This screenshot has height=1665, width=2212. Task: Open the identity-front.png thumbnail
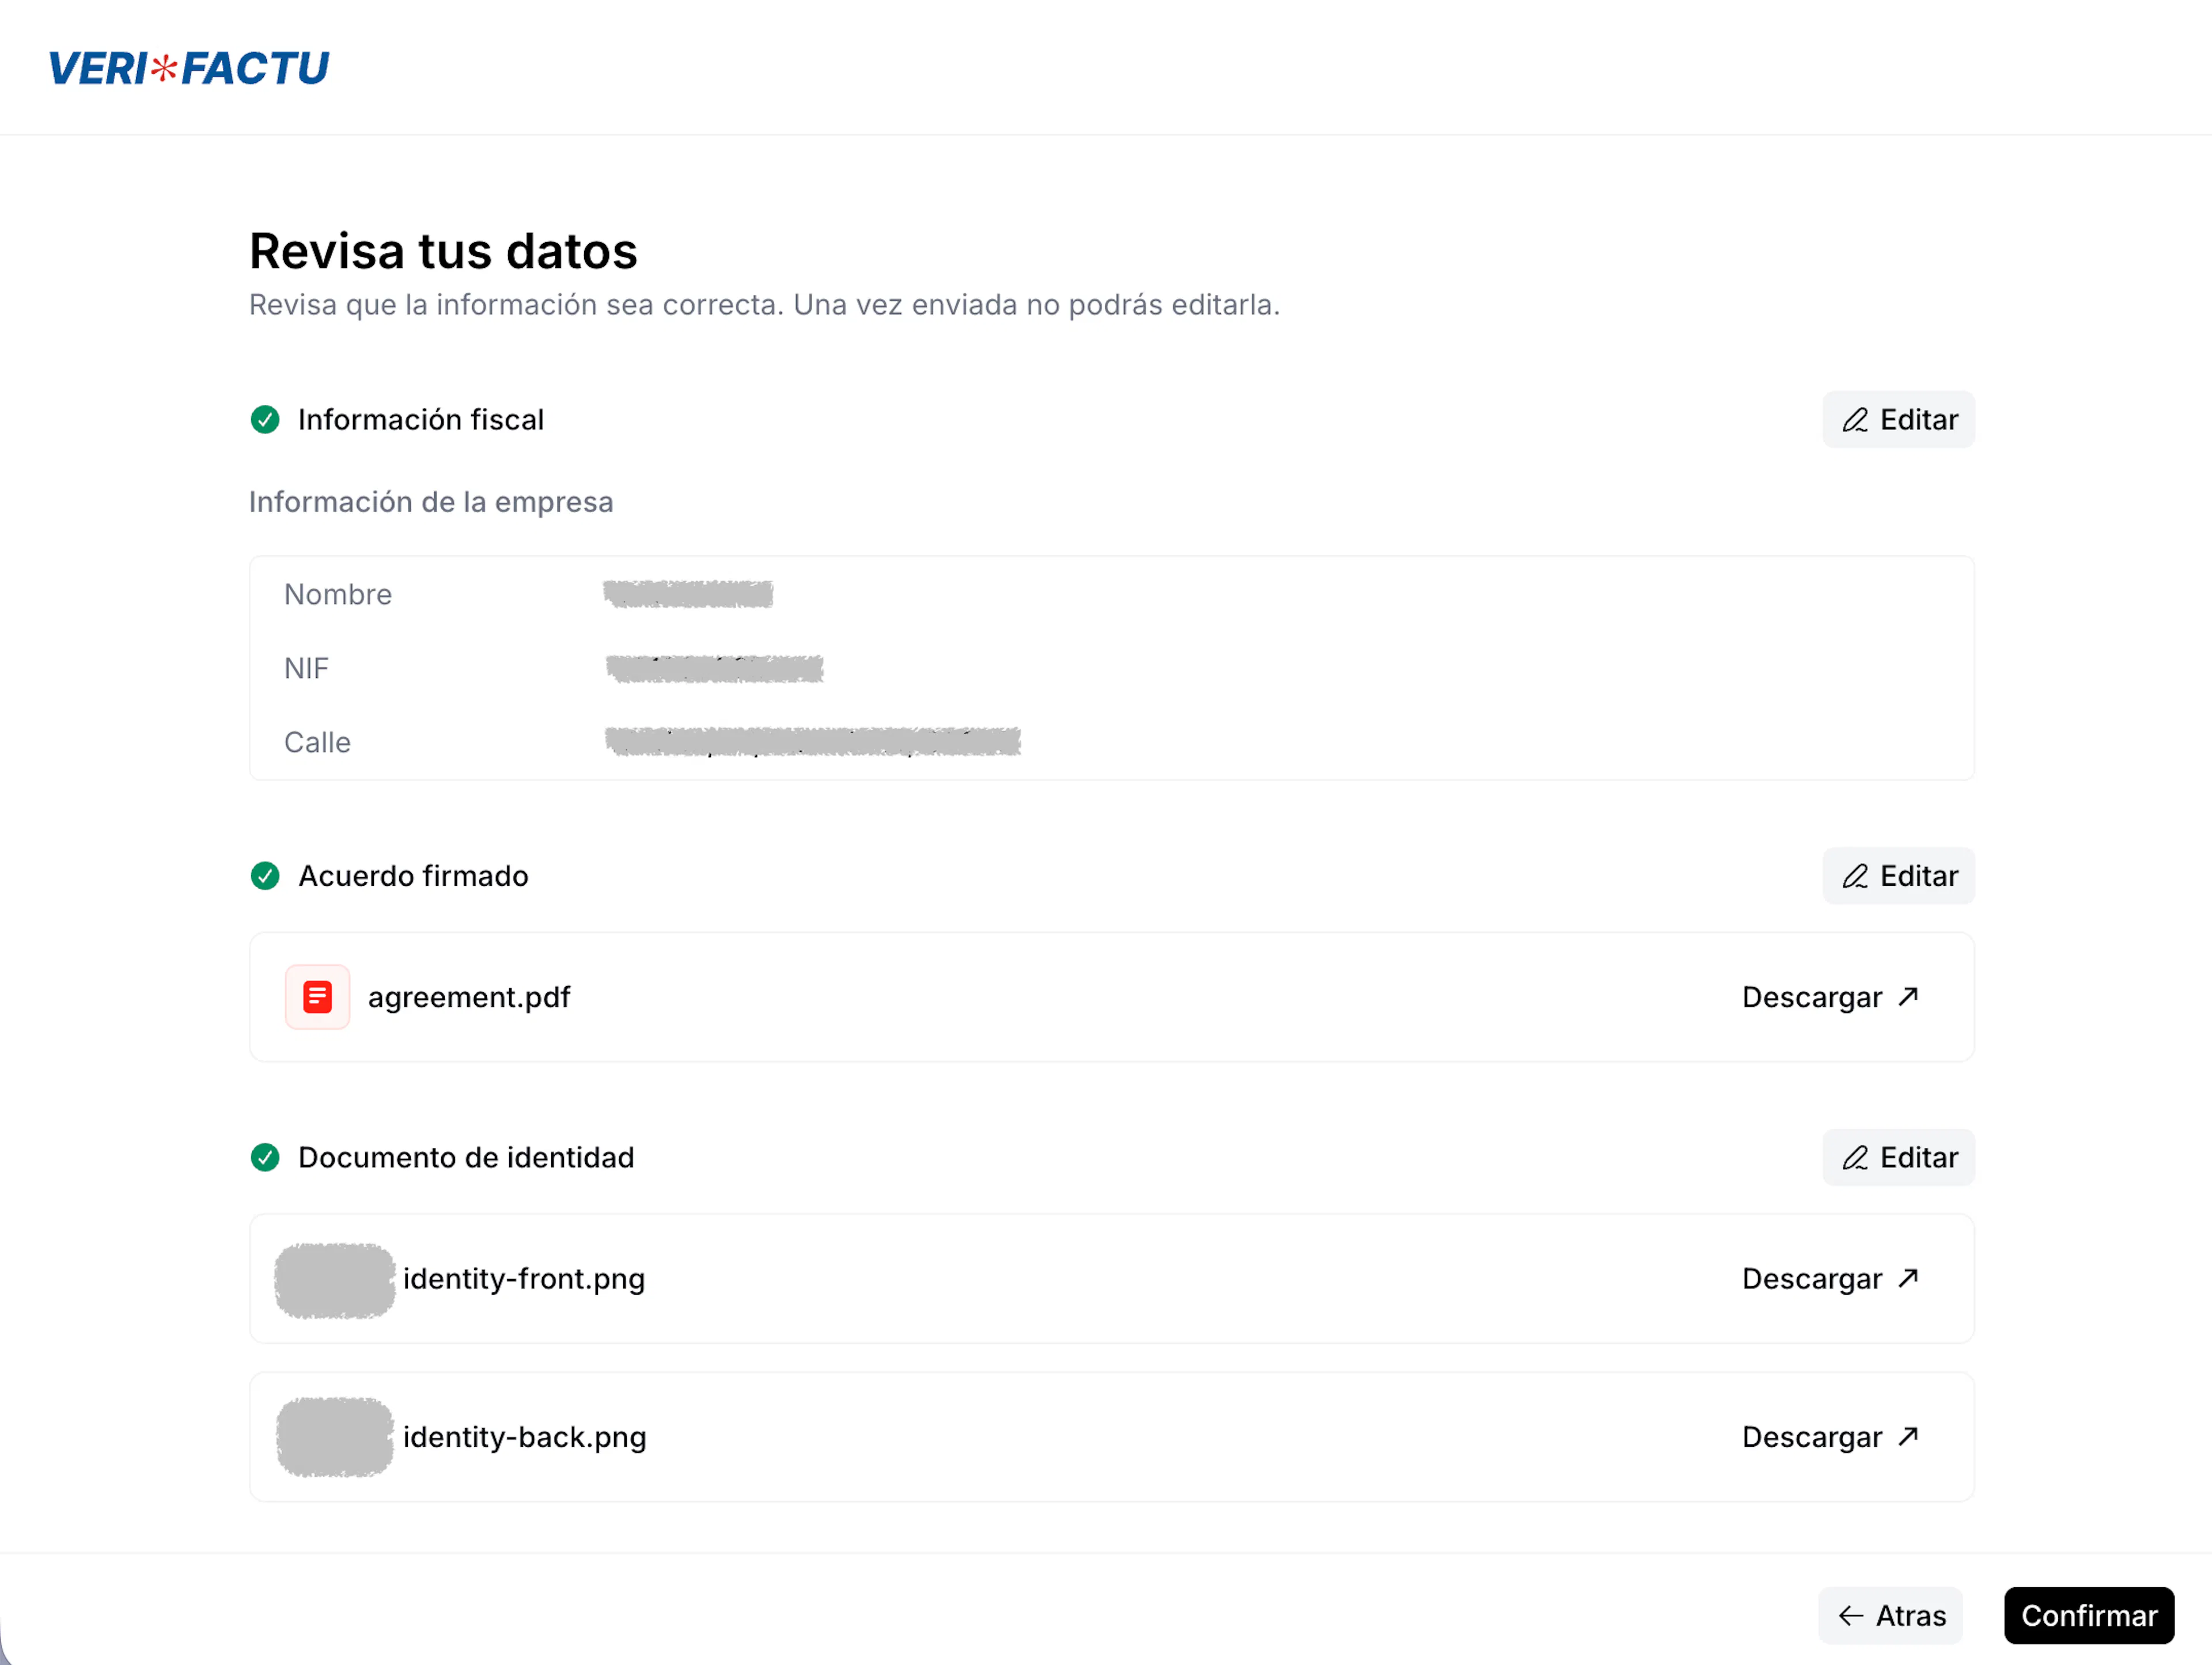point(335,1280)
